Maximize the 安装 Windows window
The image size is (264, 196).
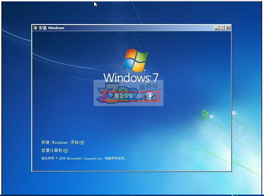click(x=222, y=28)
